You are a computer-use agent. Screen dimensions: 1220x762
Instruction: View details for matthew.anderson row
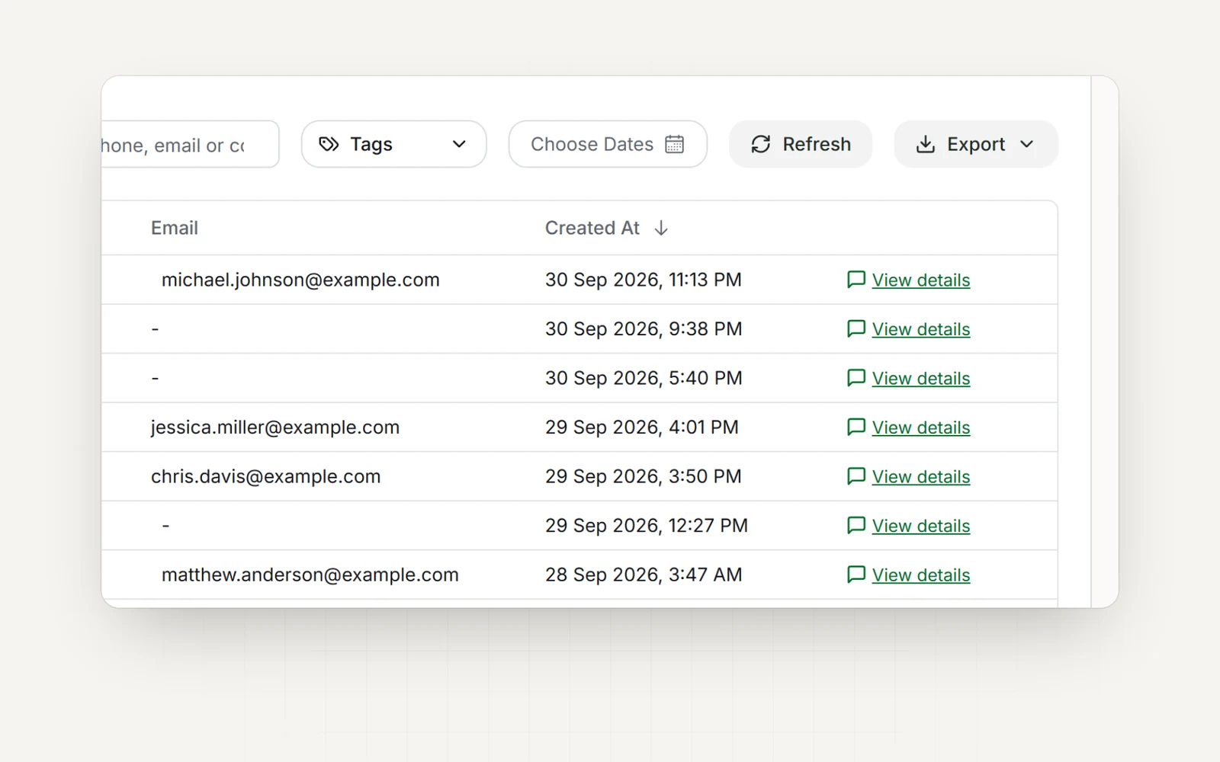pos(921,575)
